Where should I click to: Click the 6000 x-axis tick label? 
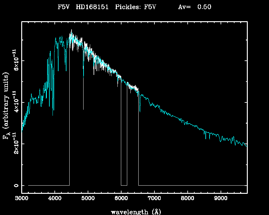coord(121,199)
